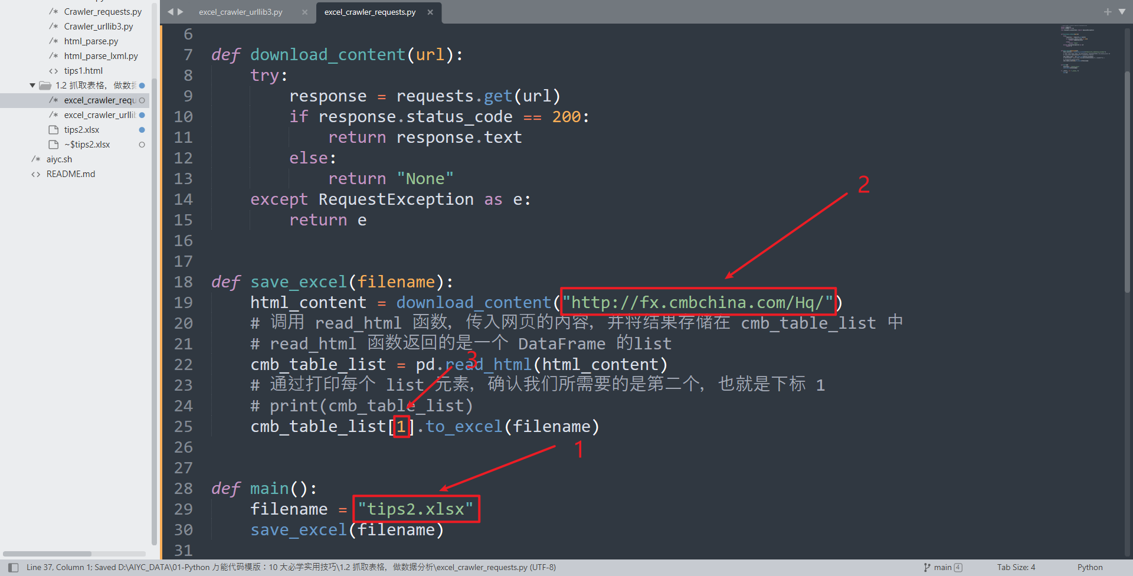Open git branch main in status bar
Viewport: 1133px width, 576px height.
tap(943, 567)
